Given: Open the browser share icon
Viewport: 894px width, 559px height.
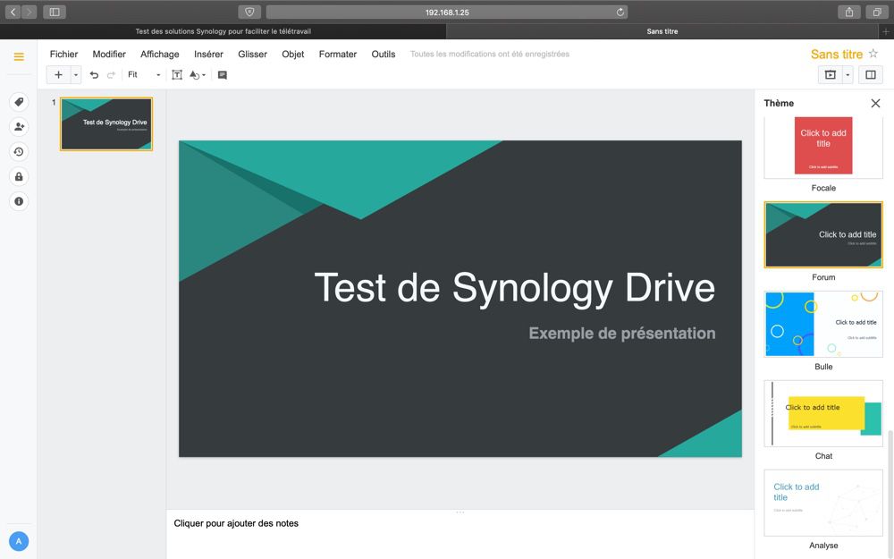Looking at the screenshot, I should [x=849, y=12].
